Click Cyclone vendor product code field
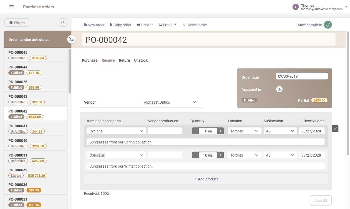The width and height of the screenshot is (350, 209). (165, 131)
